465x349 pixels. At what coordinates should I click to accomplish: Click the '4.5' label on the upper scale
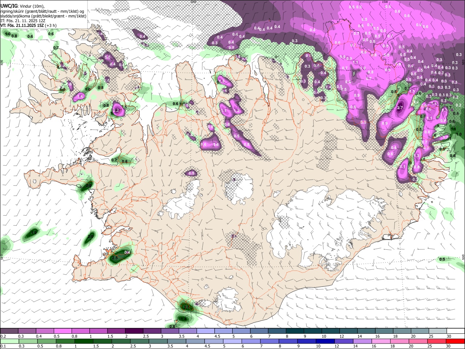tap(217, 336)
